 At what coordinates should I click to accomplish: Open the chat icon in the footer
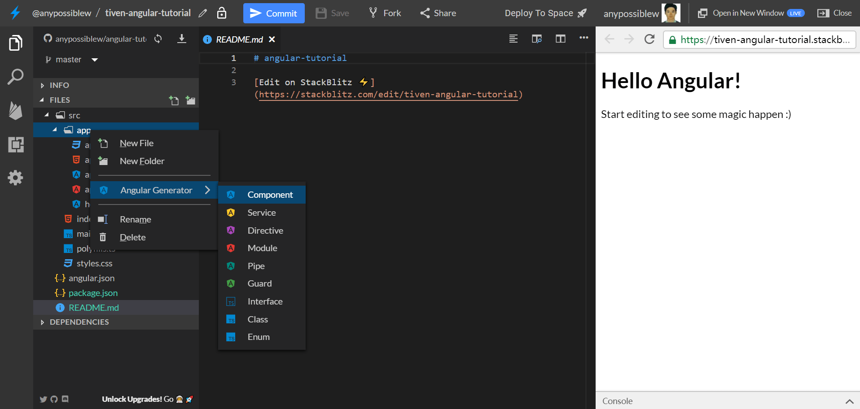tap(65, 399)
